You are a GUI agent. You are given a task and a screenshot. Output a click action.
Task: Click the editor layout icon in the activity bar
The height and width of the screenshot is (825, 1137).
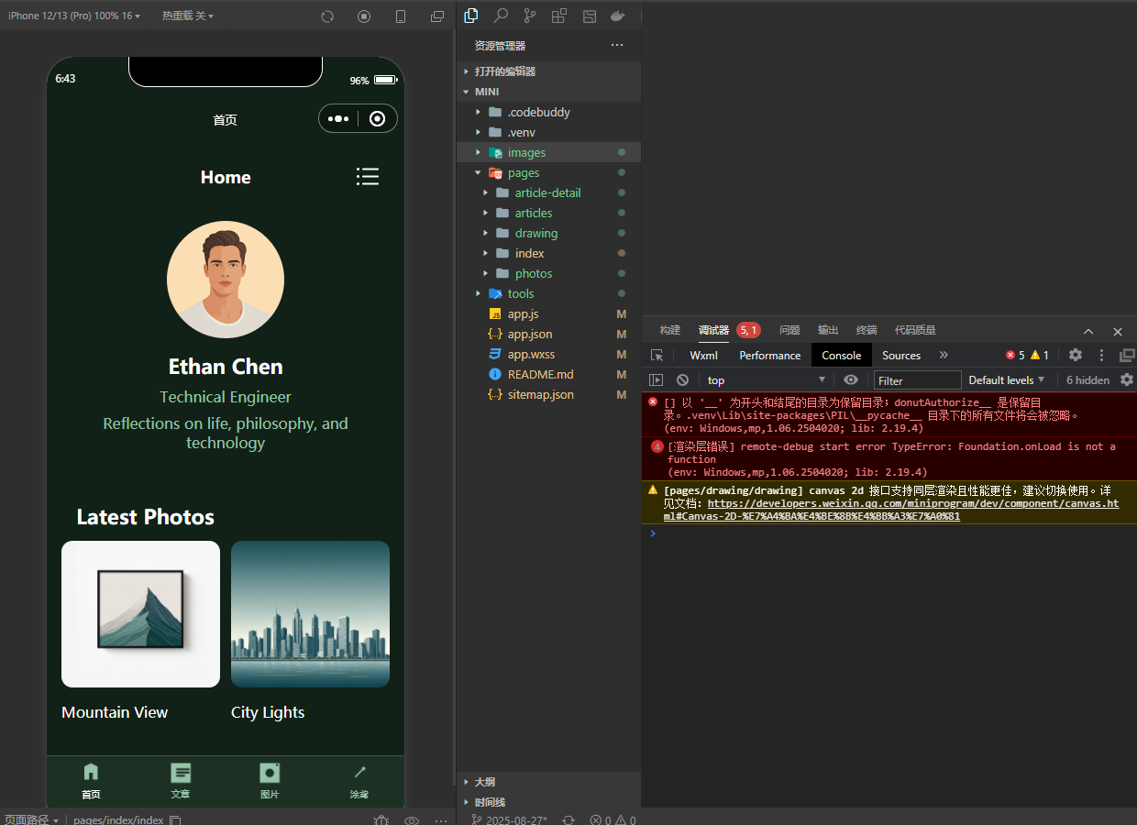(x=590, y=16)
